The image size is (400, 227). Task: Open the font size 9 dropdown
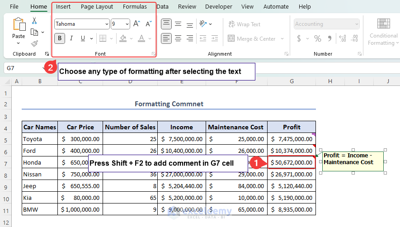click(x=127, y=24)
